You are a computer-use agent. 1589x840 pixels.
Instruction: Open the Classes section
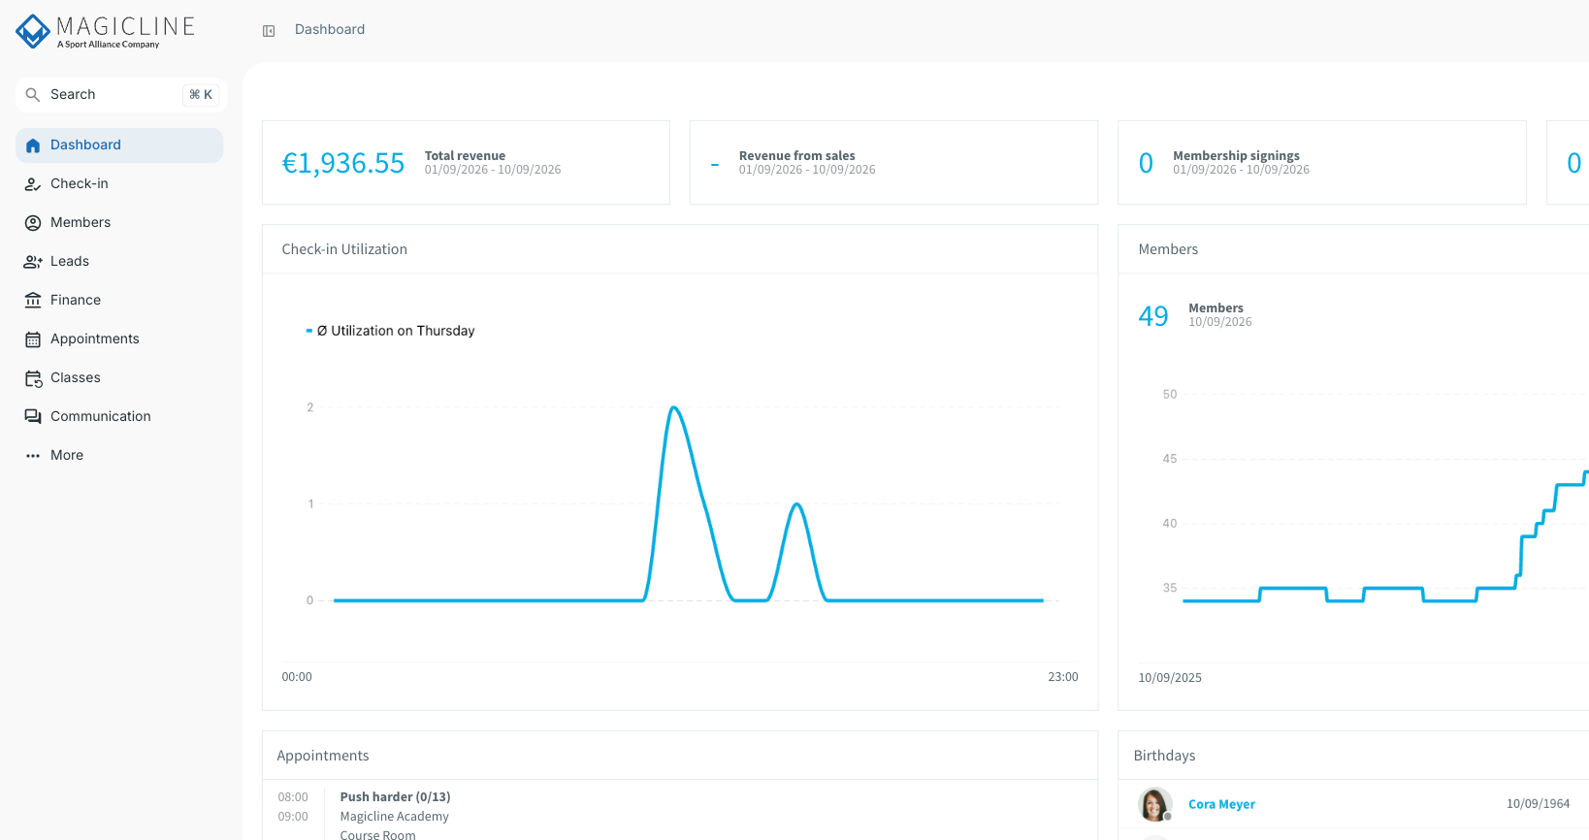point(119,378)
